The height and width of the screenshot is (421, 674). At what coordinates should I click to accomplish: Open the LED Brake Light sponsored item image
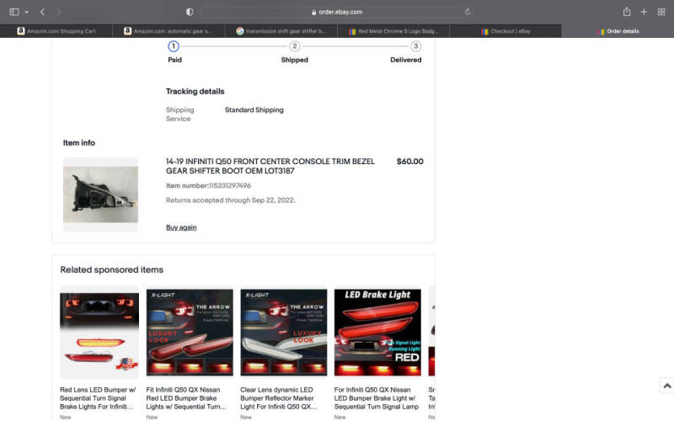[x=377, y=333]
